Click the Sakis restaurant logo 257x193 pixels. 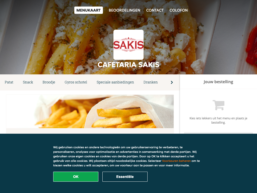128,45
